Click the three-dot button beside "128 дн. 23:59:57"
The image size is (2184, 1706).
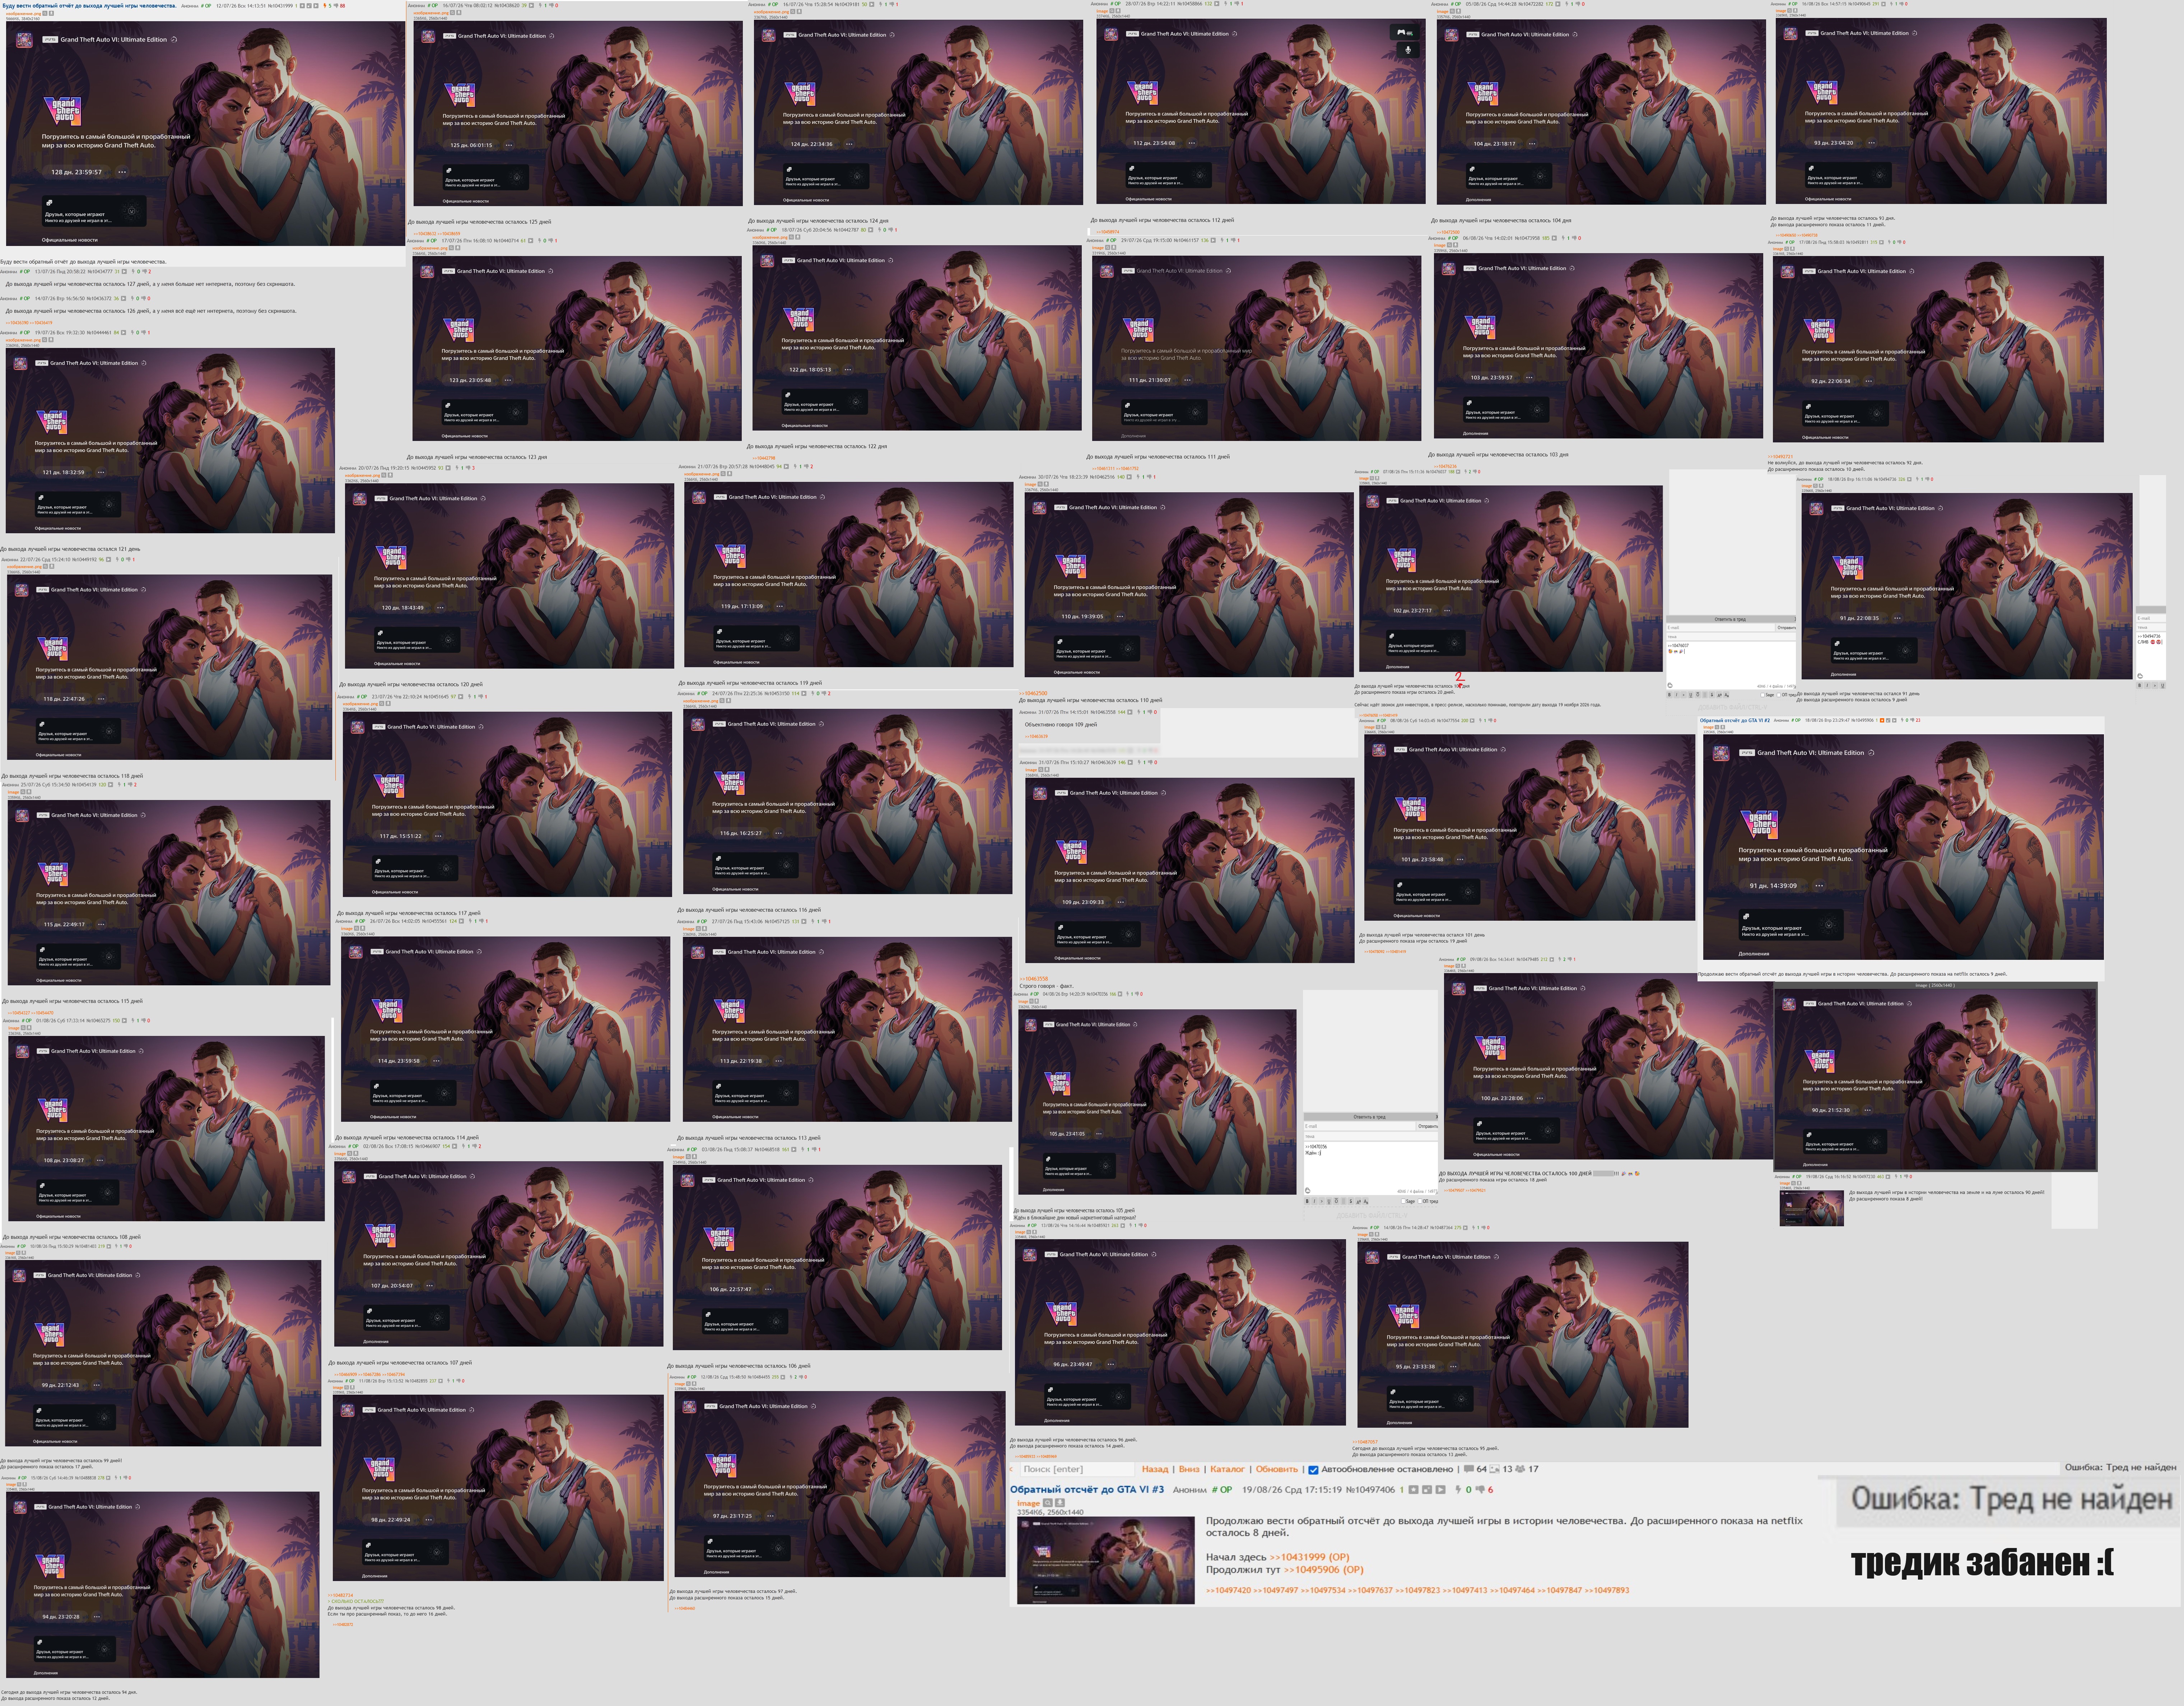122,172
